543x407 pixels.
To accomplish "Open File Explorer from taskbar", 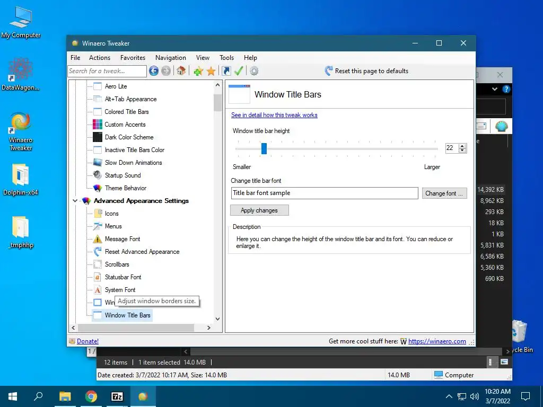I will 65,396.
